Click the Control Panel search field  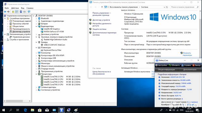tap(184, 7)
